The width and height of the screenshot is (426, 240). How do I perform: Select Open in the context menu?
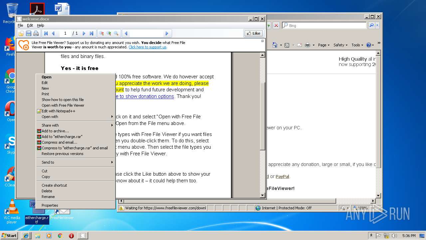tap(75, 77)
